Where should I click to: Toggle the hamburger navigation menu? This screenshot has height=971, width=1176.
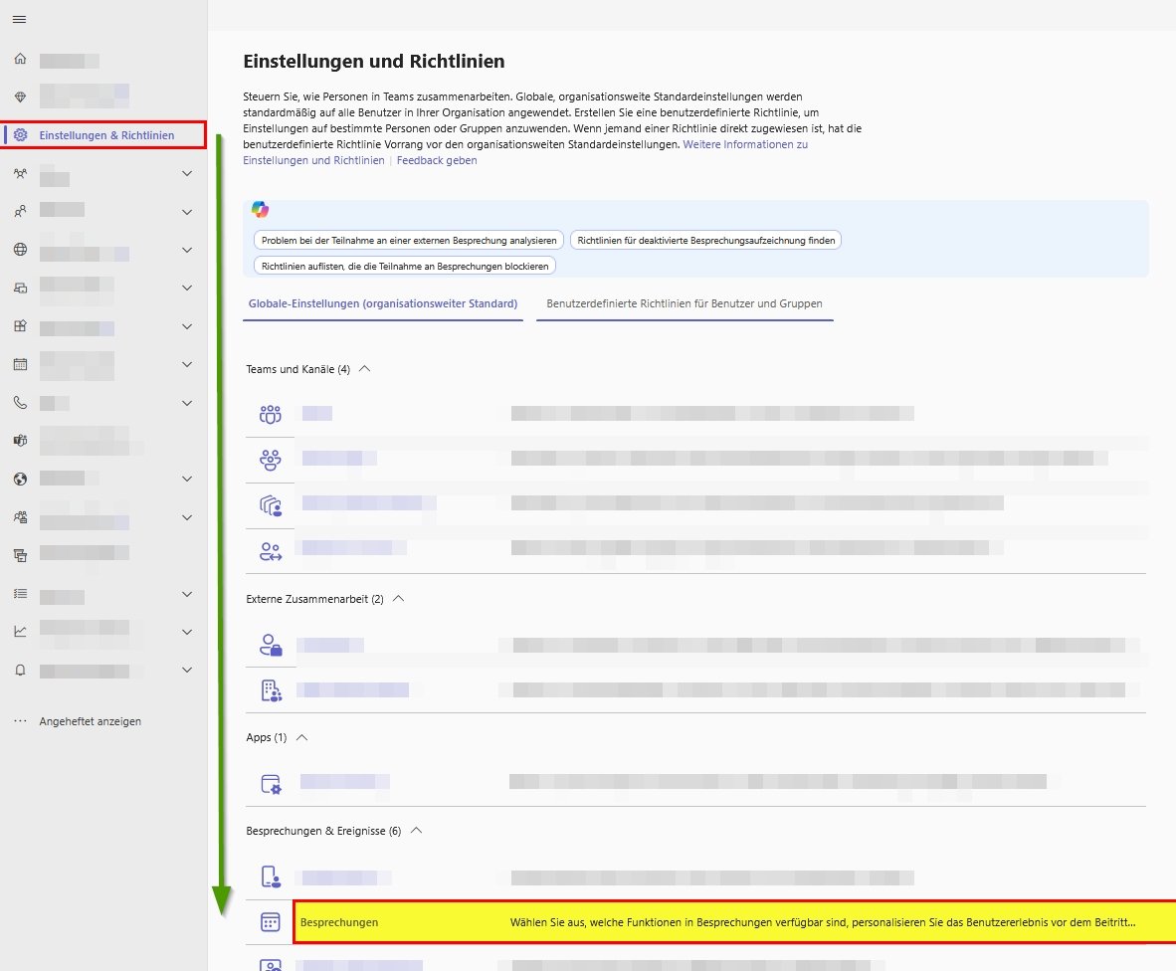tap(19, 20)
